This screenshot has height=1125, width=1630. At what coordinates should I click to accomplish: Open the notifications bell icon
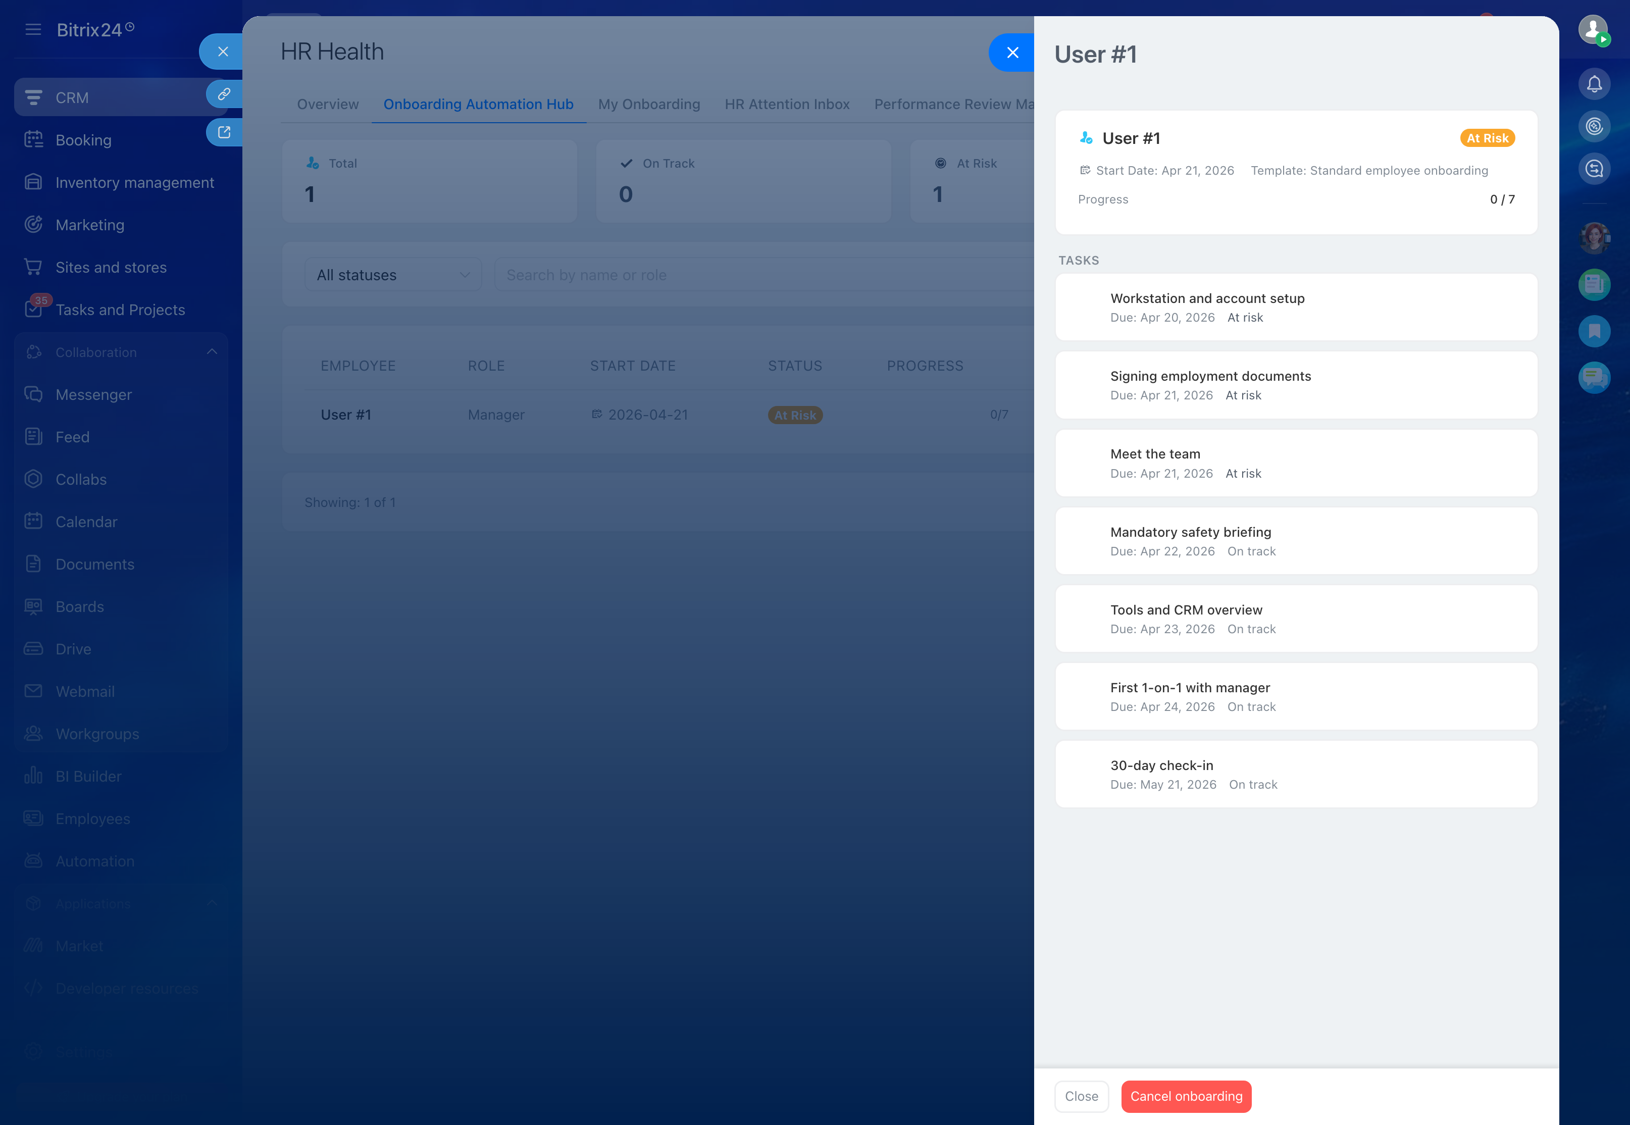pyautogui.click(x=1594, y=85)
